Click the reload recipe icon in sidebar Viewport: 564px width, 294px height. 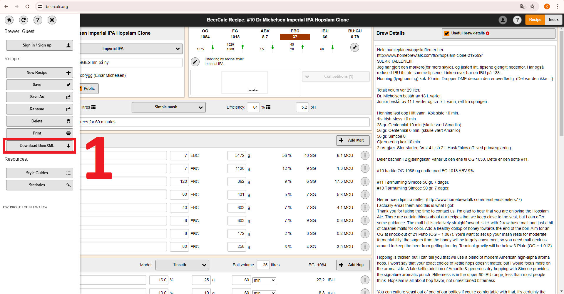coord(24,20)
